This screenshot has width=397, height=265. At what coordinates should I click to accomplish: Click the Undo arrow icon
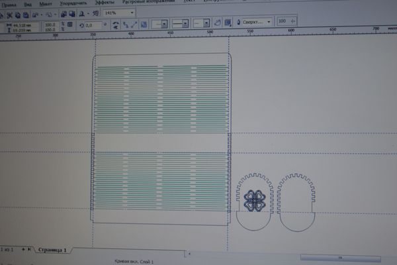[x=36, y=13]
